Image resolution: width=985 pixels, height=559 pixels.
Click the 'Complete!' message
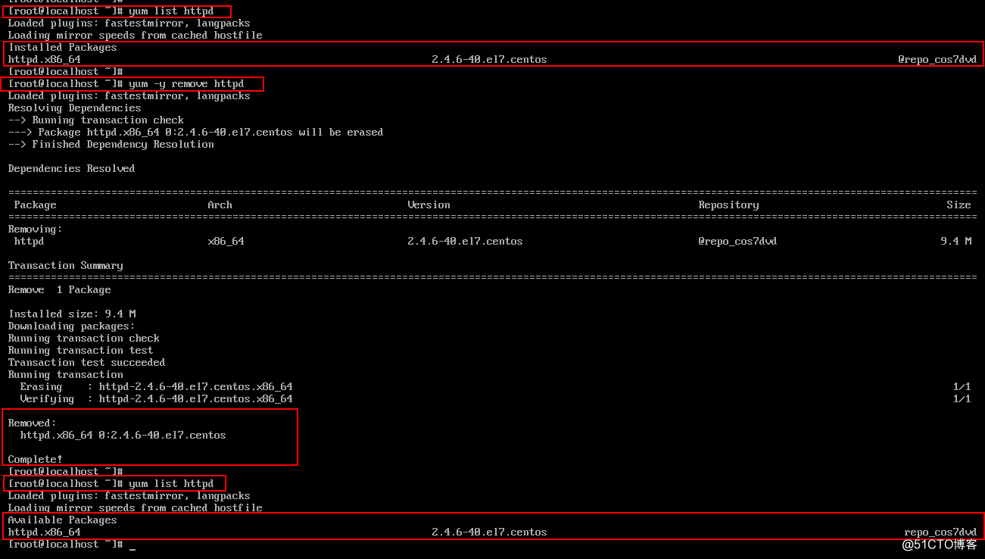(x=35, y=459)
